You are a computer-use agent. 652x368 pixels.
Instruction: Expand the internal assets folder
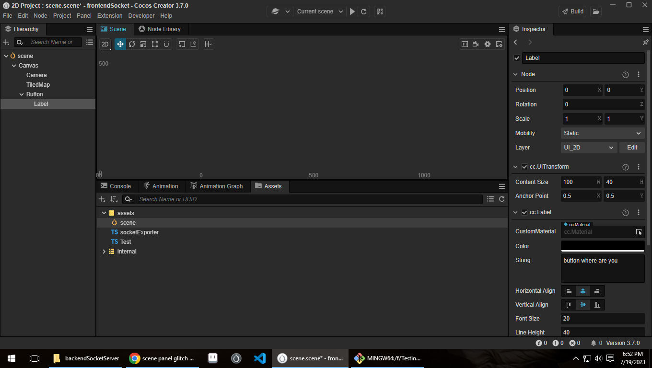click(104, 252)
